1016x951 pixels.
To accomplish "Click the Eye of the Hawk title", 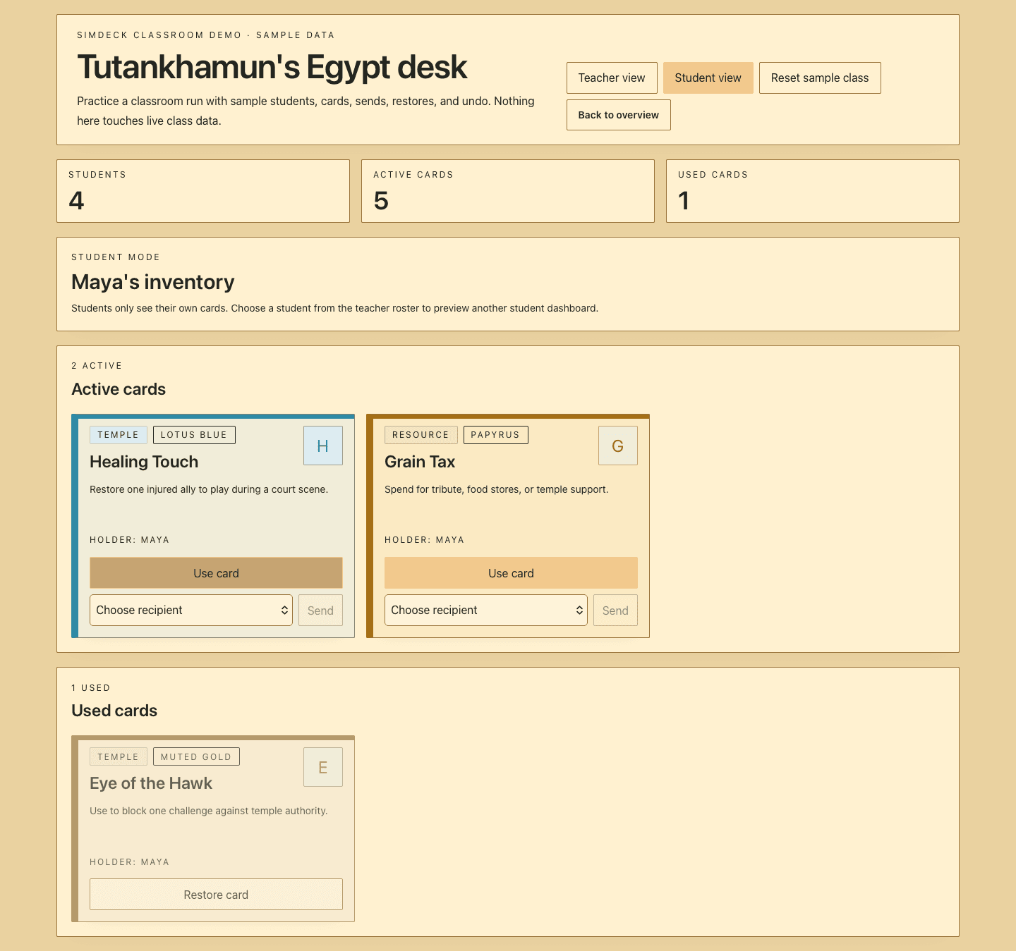I will click(x=151, y=783).
